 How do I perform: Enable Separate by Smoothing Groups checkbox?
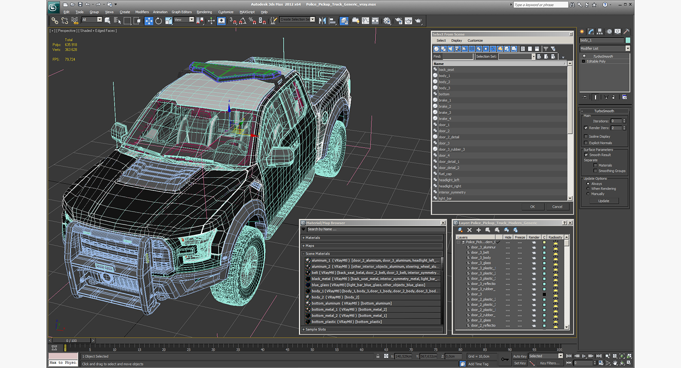595,171
